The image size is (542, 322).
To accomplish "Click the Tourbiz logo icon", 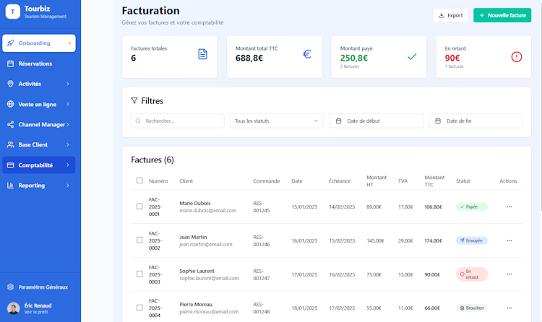I will [x=13, y=12].
